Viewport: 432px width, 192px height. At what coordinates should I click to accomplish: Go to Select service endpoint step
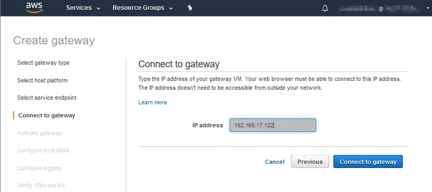47,98
